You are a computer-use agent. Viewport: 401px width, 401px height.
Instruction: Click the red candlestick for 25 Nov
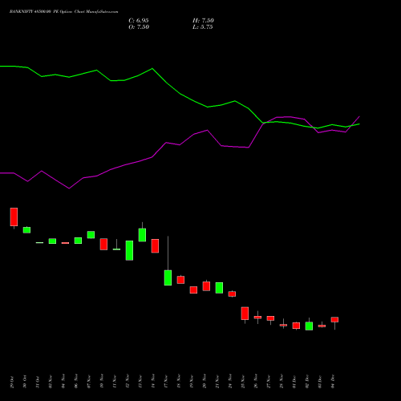[245, 314]
